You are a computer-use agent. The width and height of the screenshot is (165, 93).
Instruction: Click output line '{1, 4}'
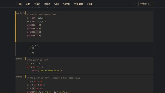[x=31, y=53]
